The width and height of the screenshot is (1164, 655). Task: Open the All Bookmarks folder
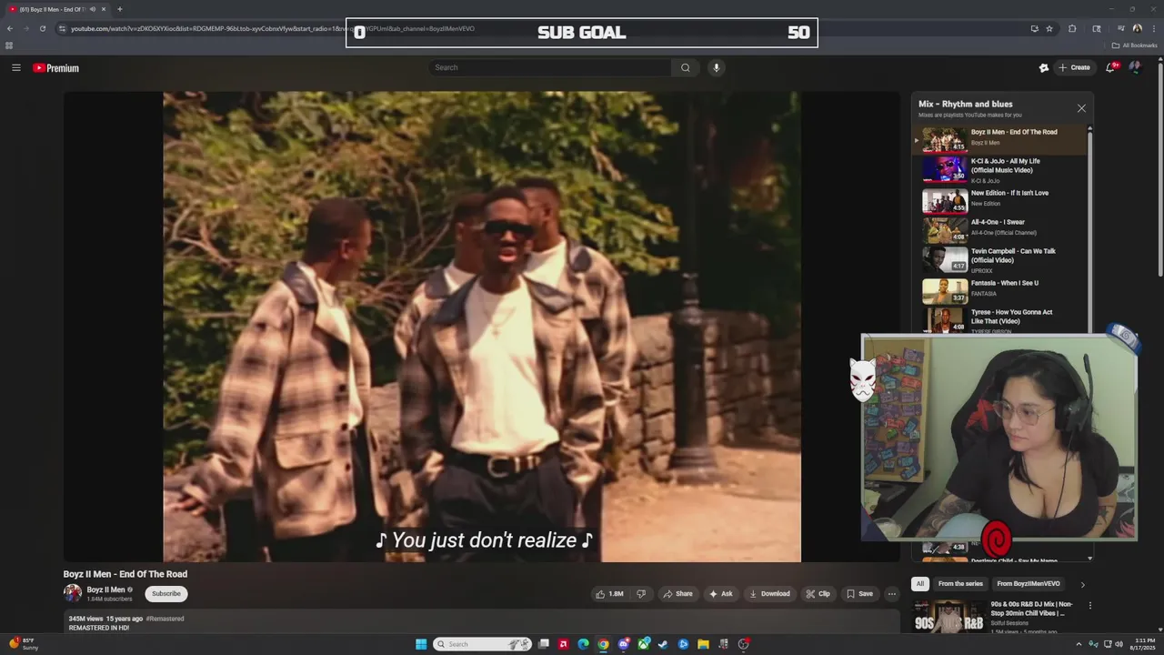pyautogui.click(x=1134, y=45)
